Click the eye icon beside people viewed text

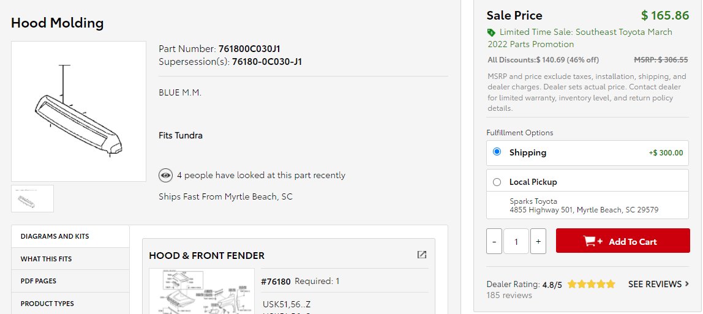(x=165, y=176)
